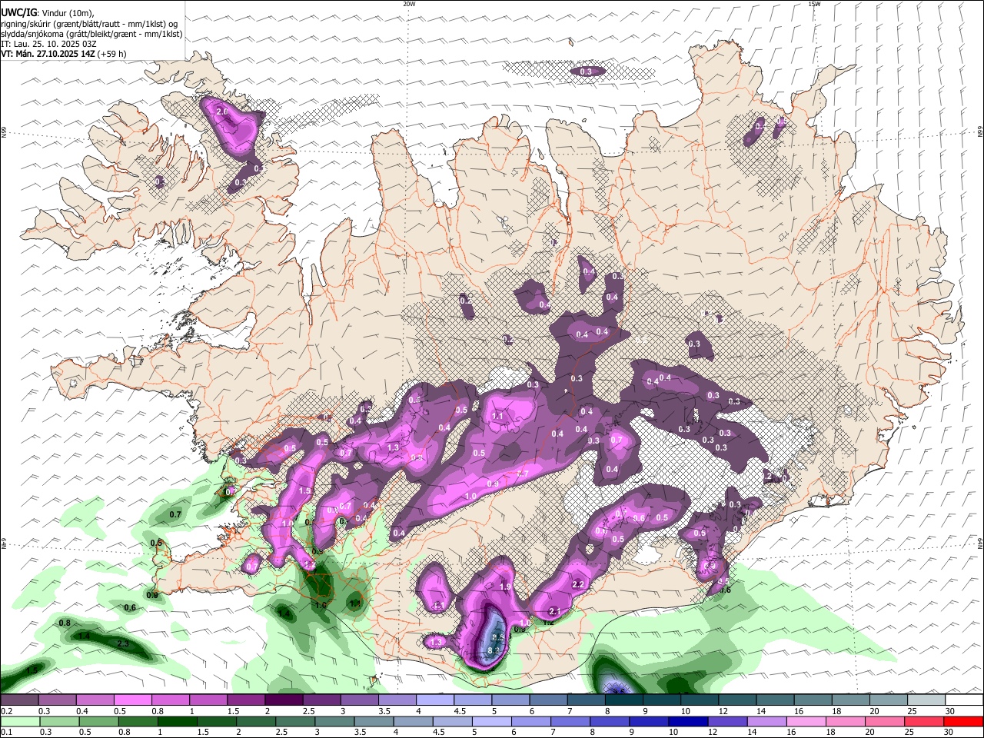Click the "8.5" peak value on south coast

click(497, 637)
